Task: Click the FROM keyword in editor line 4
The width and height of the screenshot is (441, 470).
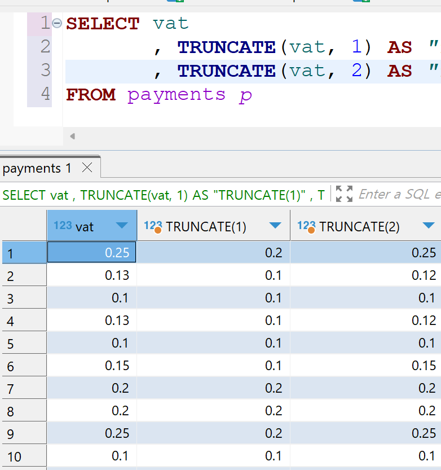Action: 91,94
